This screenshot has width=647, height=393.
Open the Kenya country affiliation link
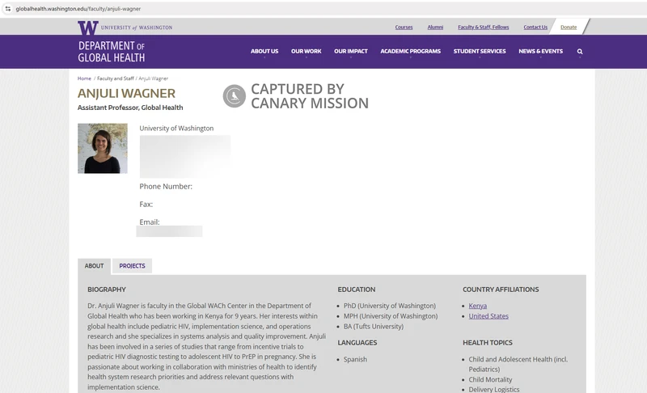[477, 306]
